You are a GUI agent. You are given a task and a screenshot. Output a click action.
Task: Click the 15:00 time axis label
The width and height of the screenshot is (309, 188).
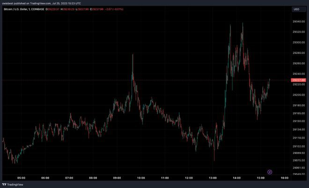pyautogui.click(x=261, y=178)
